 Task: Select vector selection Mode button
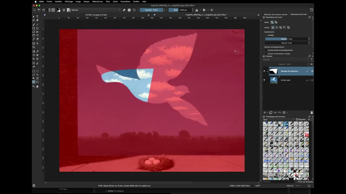tap(276, 22)
